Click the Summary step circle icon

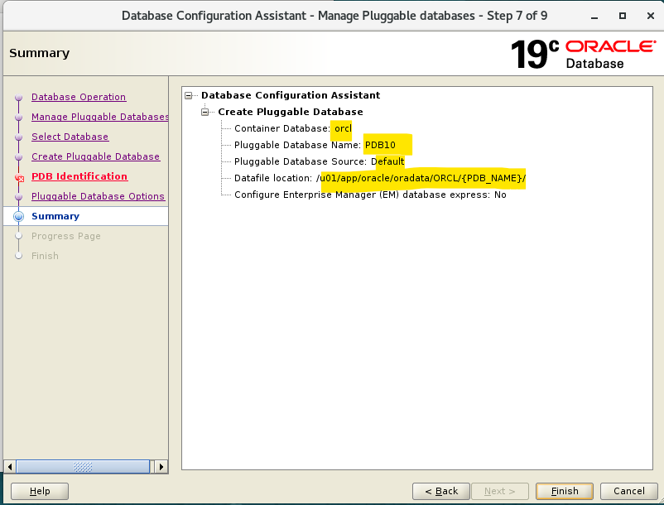pos(19,216)
